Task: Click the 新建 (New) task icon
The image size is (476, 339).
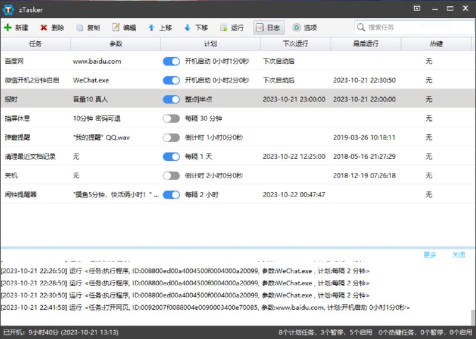Action: pyautogui.click(x=8, y=27)
